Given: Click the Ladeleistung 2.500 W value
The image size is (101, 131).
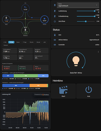Looking at the screenshot, I should click(97, 11).
